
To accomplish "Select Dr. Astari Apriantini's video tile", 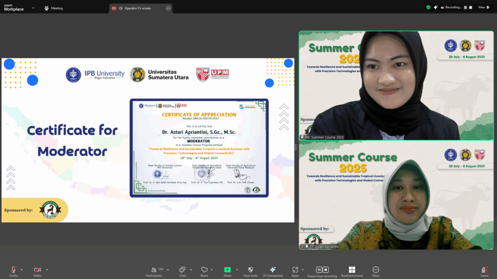I will click(396, 195).
